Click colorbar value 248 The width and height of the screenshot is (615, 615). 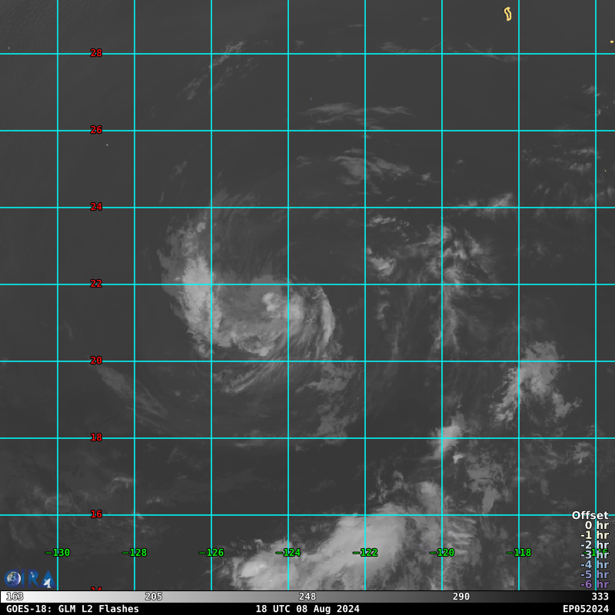pyautogui.click(x=307, y=597)
